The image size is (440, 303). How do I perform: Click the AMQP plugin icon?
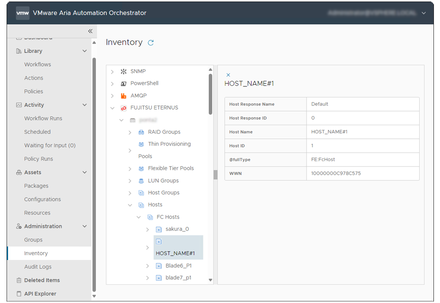point(123,96)
